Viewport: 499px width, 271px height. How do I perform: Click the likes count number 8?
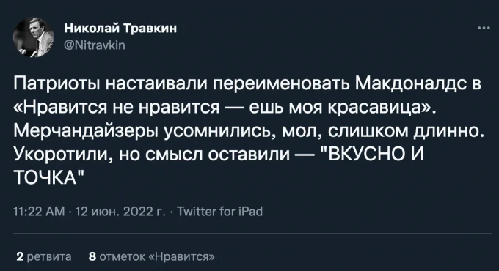(92, 256)
